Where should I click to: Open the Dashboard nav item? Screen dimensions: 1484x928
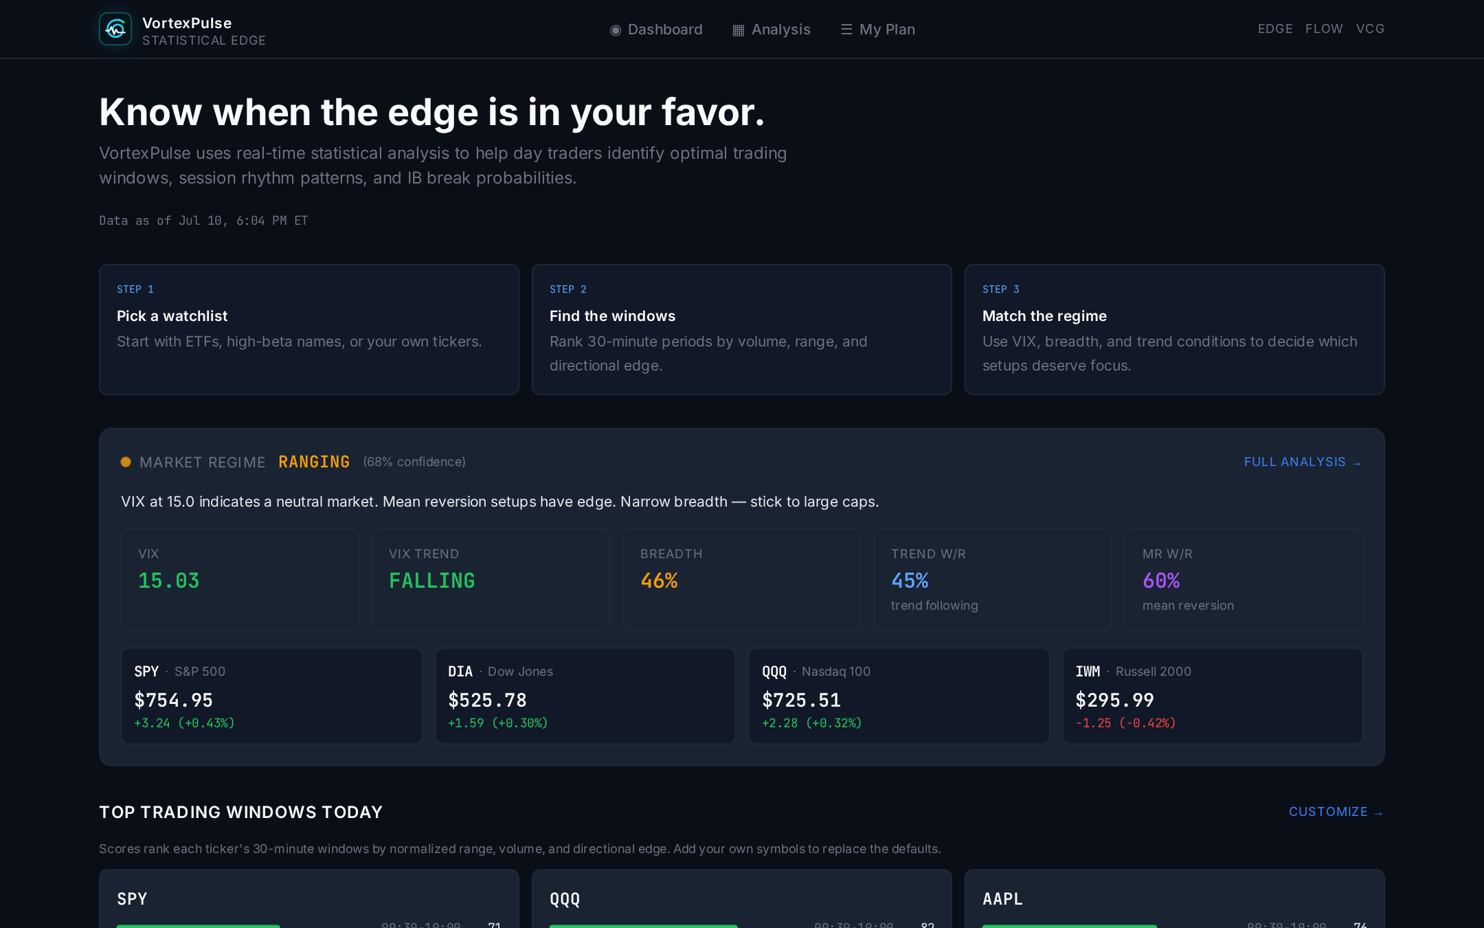(656, 30)
